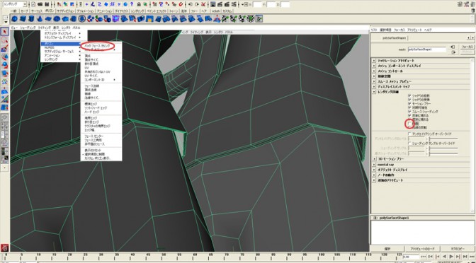Toggle モーション ブラー checkbox
This screenshot has height=263, width=476.
click(409, 103)
